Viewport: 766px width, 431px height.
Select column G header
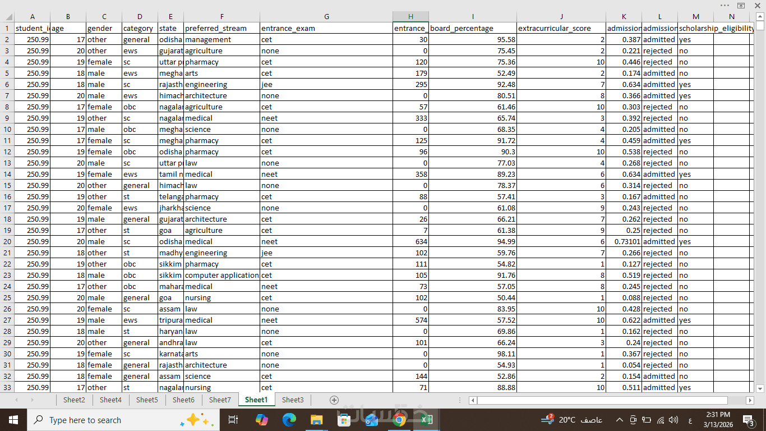pyautogui.click(x=326, y=17)
